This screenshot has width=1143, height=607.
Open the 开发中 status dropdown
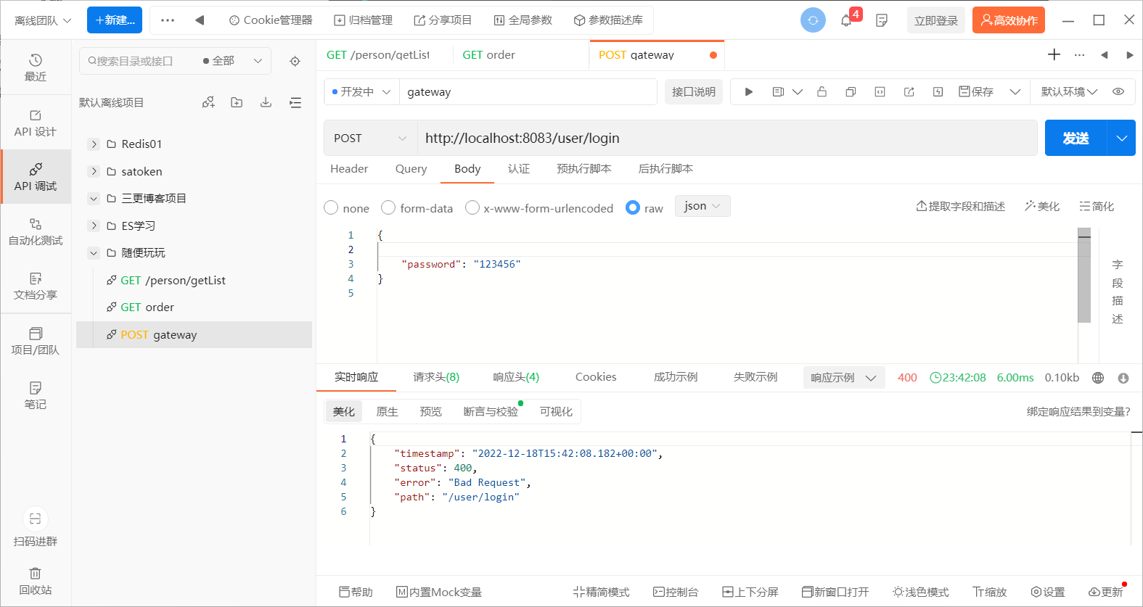[361, 91]
